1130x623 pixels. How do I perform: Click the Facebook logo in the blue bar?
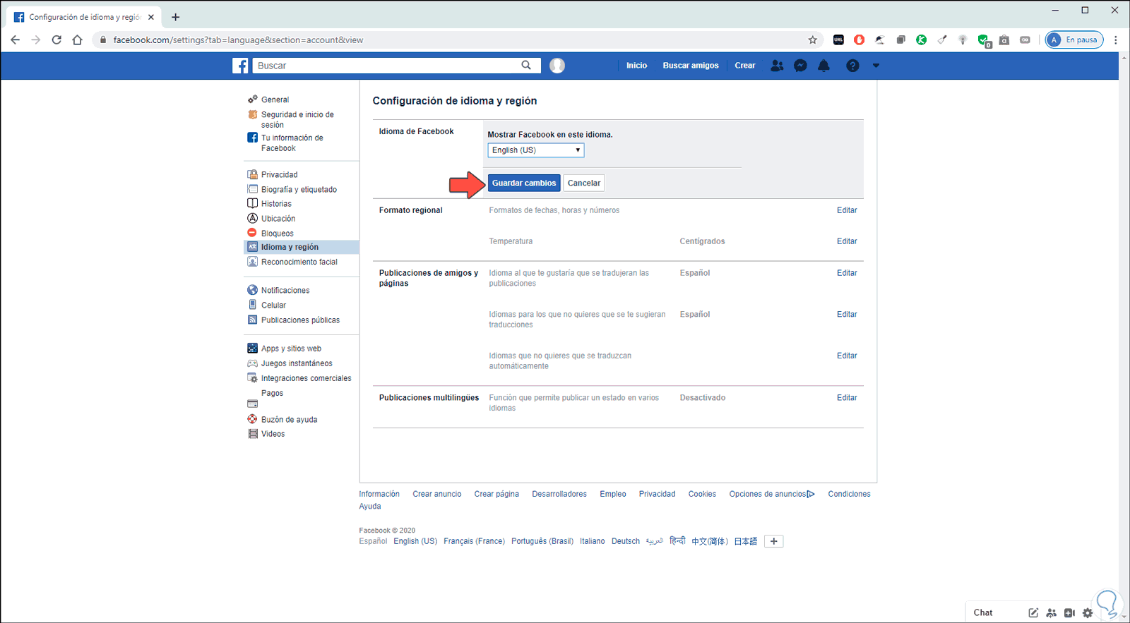tap(240, 66)
